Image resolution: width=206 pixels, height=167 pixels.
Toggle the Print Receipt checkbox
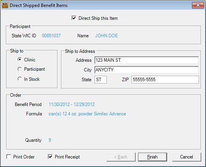tap(50, 157)
